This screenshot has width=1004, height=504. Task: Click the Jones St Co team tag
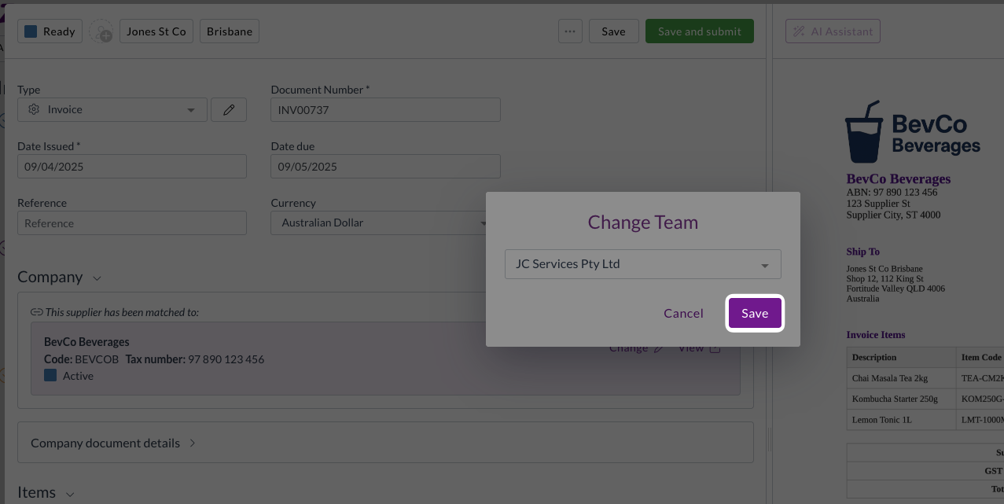[156, 31]
